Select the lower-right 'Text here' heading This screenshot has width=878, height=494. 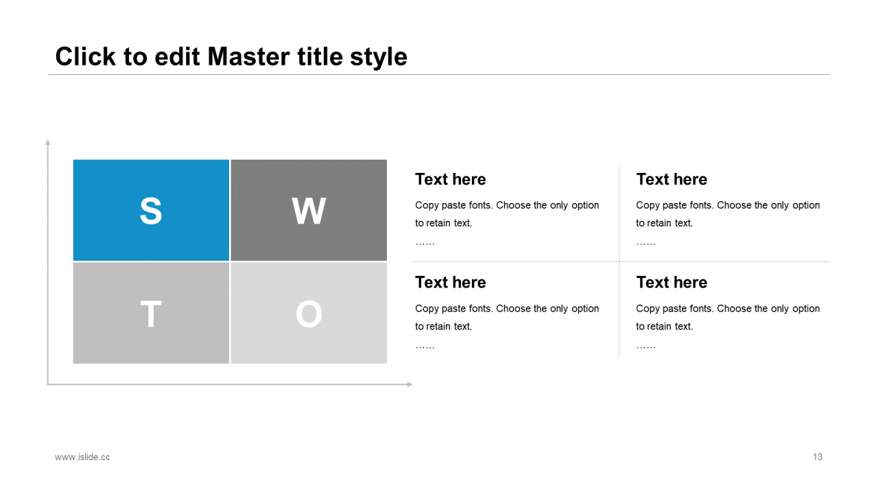pyautogui.click(x=672, y=282)
